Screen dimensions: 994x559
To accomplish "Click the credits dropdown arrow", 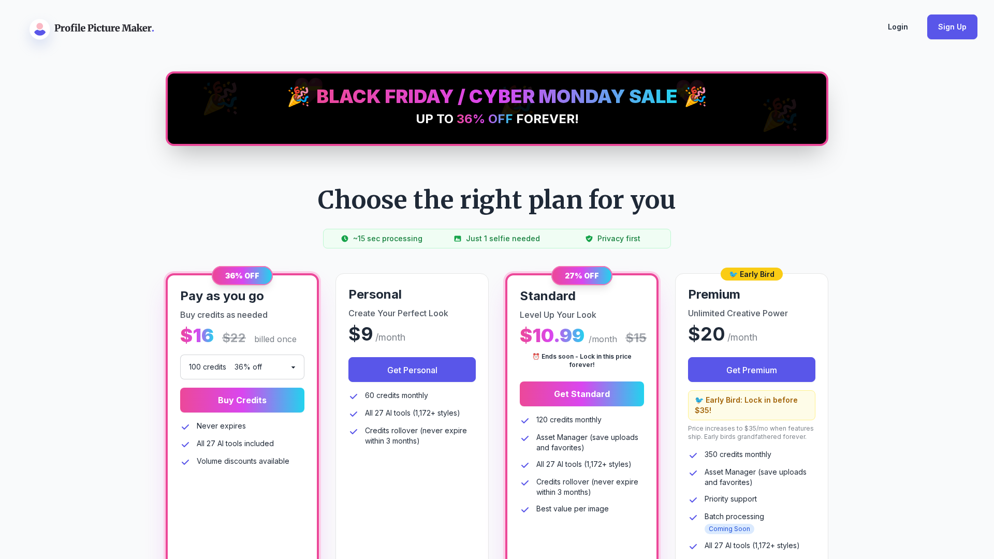I will coord(294,367).
